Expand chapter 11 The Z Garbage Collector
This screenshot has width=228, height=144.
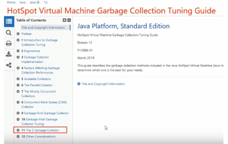coord(18,130)
